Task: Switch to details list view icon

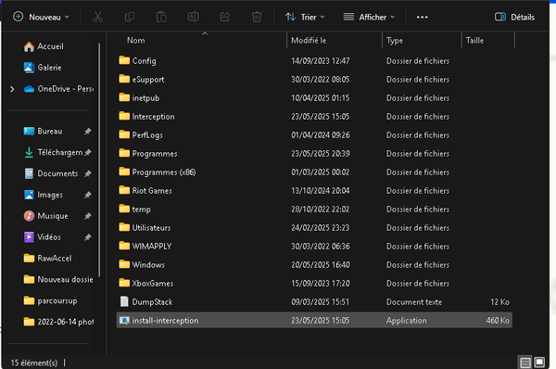Action: pyautogui.click(x=525, y=363)
